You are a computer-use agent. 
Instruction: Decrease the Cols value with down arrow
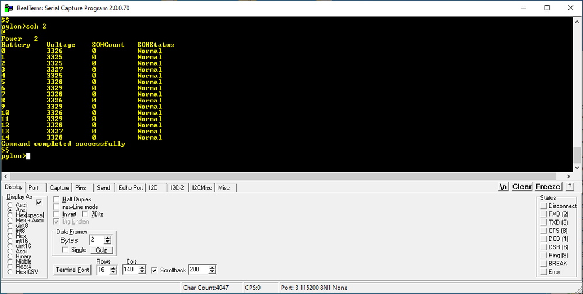[x=144, y=272]
